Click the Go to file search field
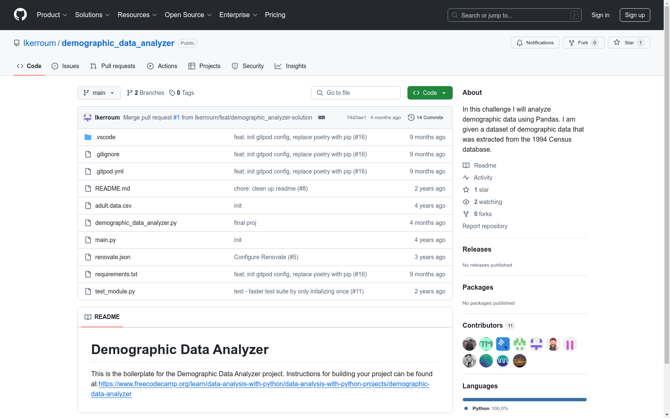This screenshot has width=670, height=418. pyautogui.click(x=356, y=93)
